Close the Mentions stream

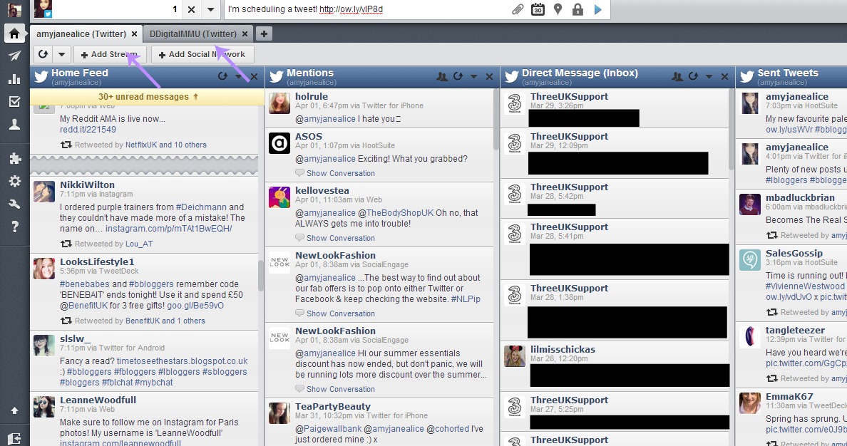point(489,77)
